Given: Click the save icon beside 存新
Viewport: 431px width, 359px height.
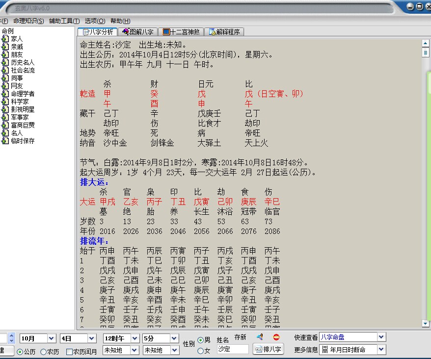Looking at the screenshot, I should (x=260, y=337).
